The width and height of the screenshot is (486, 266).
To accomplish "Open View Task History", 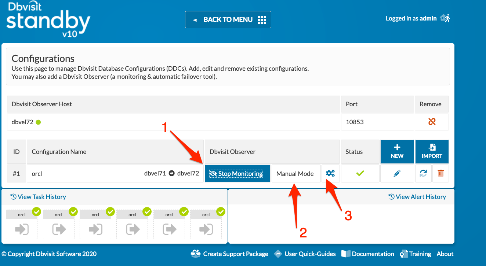I will [38, 197].
